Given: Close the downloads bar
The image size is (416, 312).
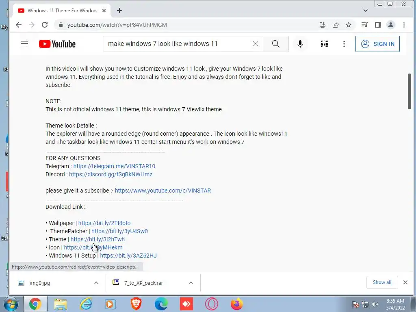Looking at the screenshot, I should pyautogui.click(x=405, y=282).
